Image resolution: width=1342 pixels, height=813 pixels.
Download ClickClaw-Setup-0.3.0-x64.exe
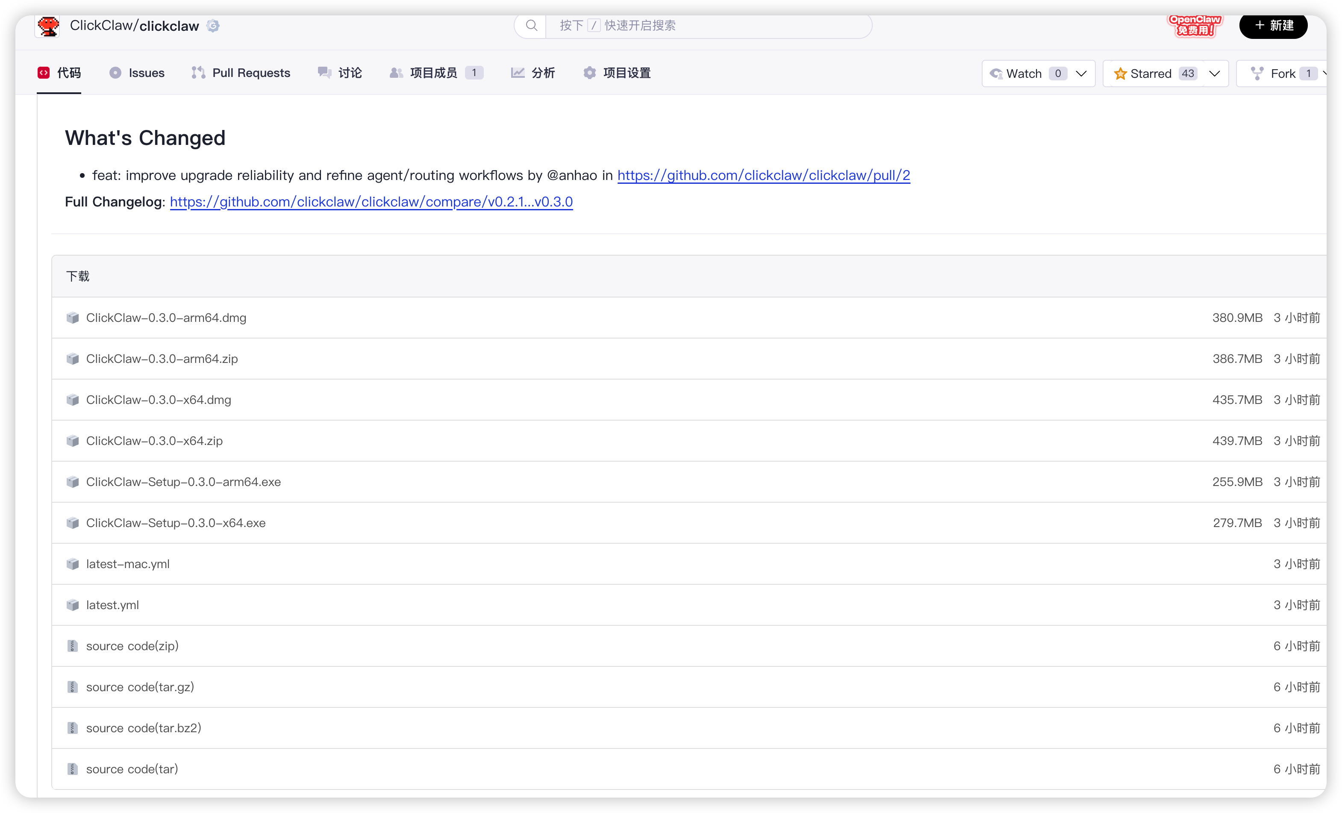176,523
